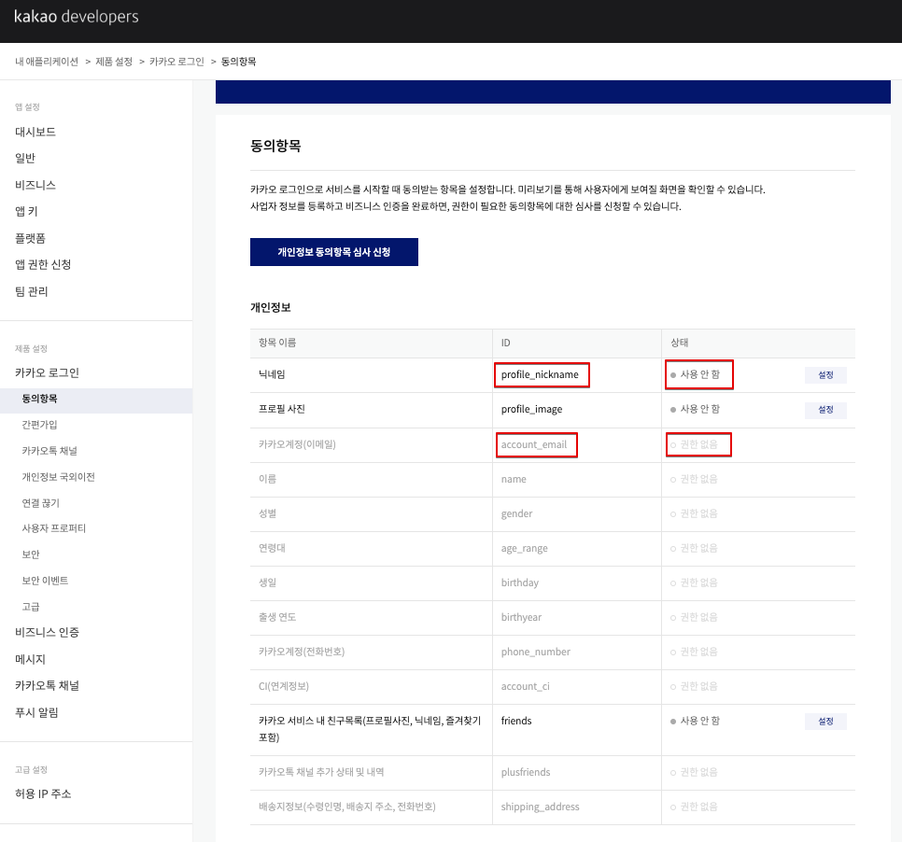Click 카카오계정(이메일) item name
This screenshot has height=842, width=902.
pyautogui.click(x=298, y=444)
